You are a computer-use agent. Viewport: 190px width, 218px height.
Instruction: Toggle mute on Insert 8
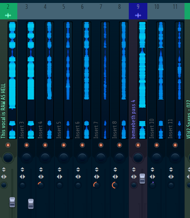click(x=119, y=145)
